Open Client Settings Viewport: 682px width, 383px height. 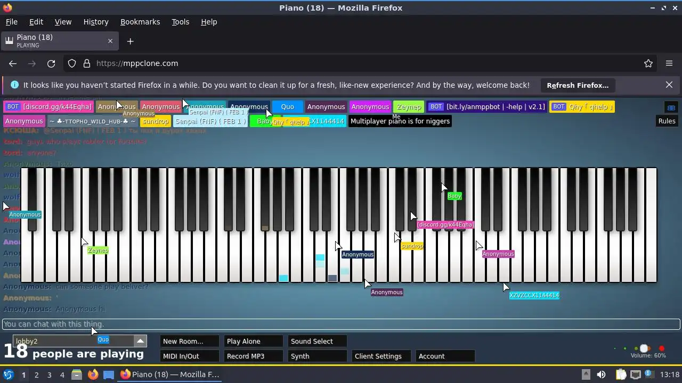point(381,356)
